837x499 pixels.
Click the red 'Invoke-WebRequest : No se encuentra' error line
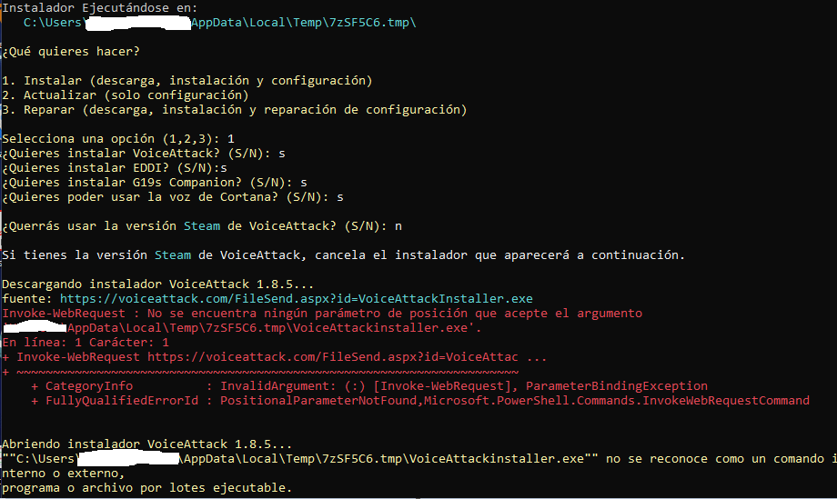click(322, 314)
